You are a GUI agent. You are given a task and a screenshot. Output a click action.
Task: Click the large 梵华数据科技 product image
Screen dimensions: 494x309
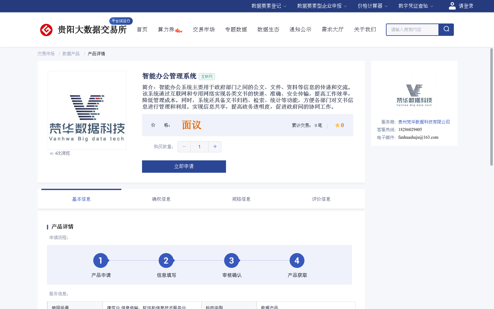tap(87, 110)
